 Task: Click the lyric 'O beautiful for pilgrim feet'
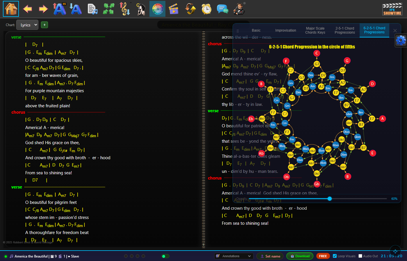coord(51,202)
